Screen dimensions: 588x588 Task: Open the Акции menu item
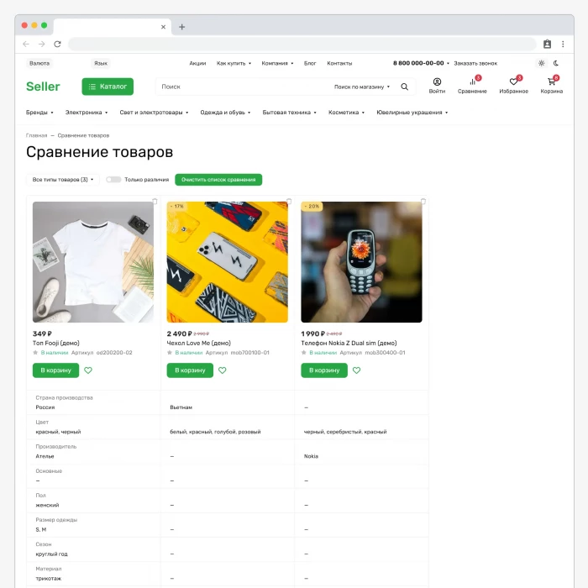(197, 63)
